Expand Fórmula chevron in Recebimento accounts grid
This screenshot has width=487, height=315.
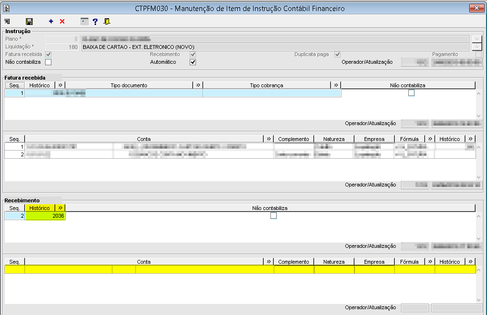pos(430,262)
